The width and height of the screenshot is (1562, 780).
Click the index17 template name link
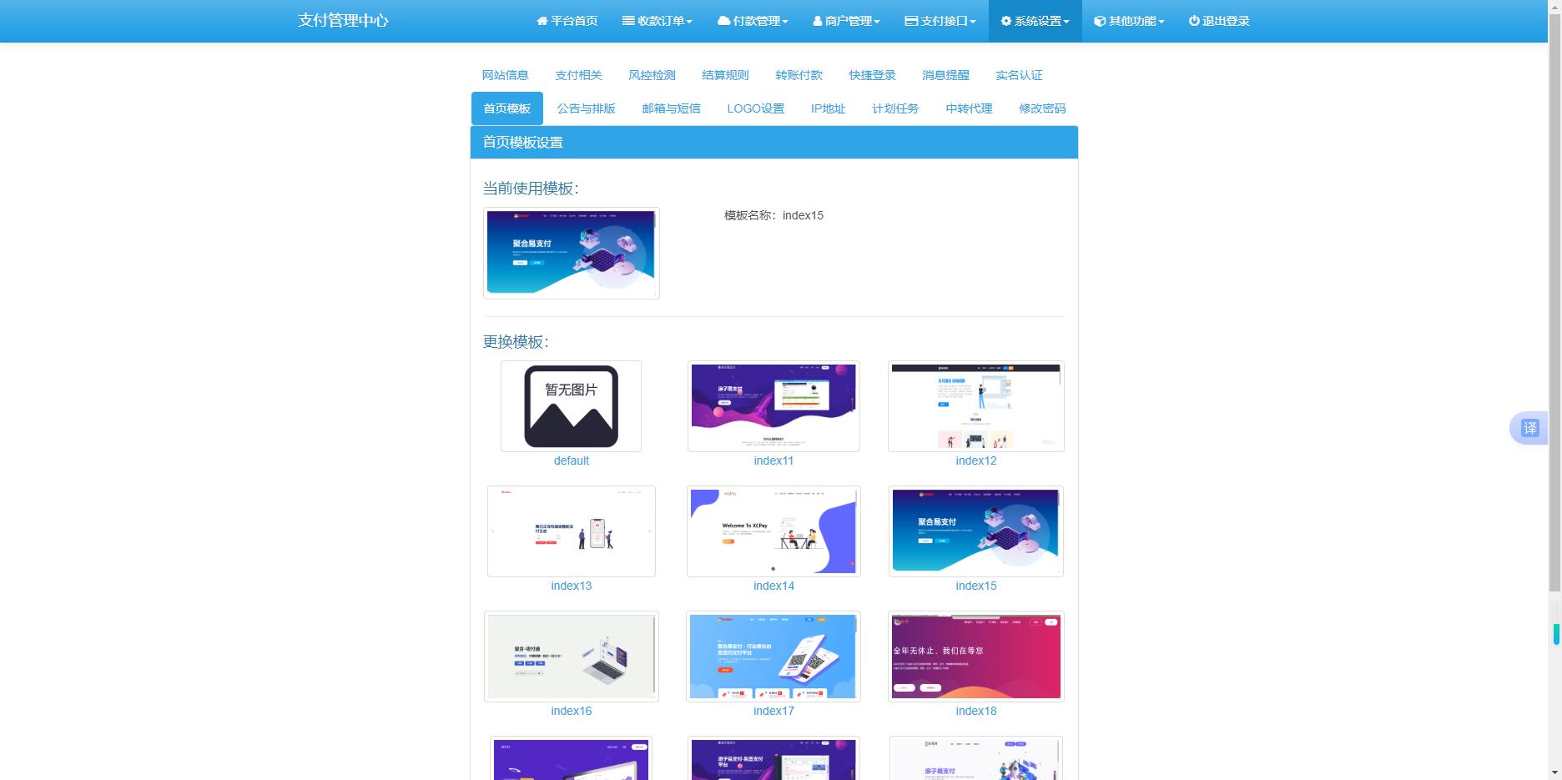point(773,711)
